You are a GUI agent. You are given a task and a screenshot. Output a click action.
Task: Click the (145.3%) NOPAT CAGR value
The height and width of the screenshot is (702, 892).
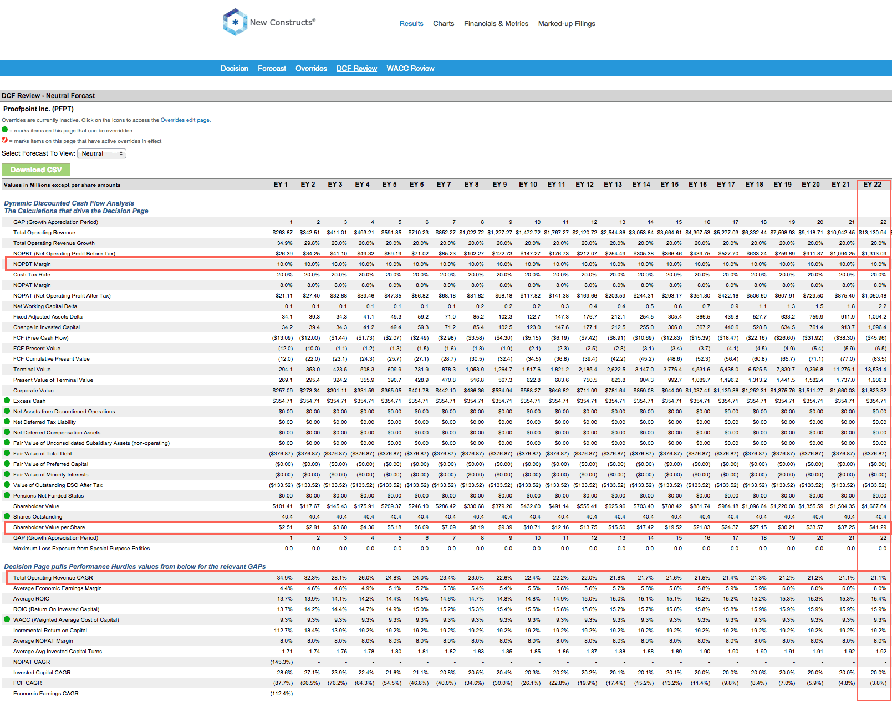point(282,662)
